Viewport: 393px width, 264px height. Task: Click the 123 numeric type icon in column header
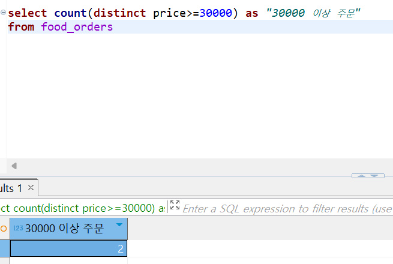tap(18, 228)
